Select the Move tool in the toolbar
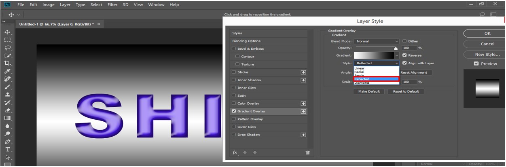Viewport: 506px width, 167px height. (7, 32)
